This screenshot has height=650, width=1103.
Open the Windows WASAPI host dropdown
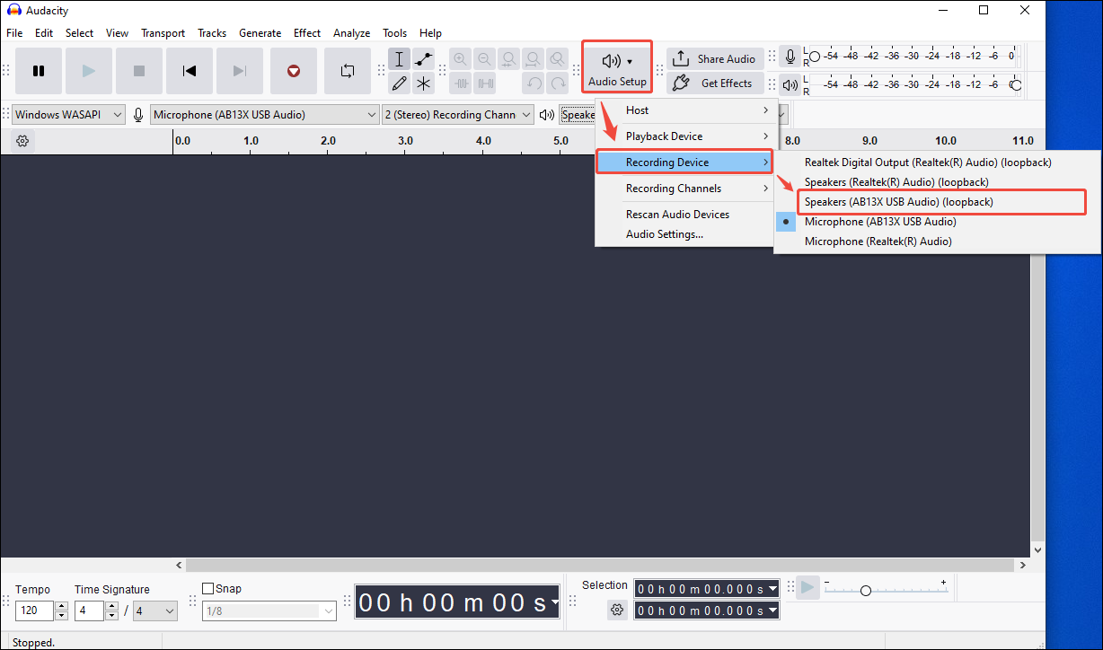pyautogui.click(x=68, y=115)
